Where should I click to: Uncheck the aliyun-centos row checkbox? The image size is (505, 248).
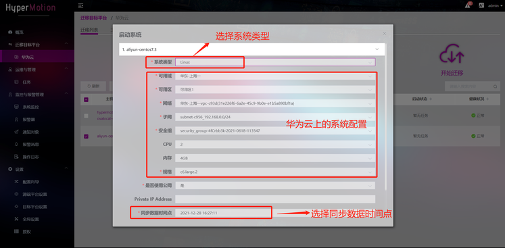coord(86,137)
